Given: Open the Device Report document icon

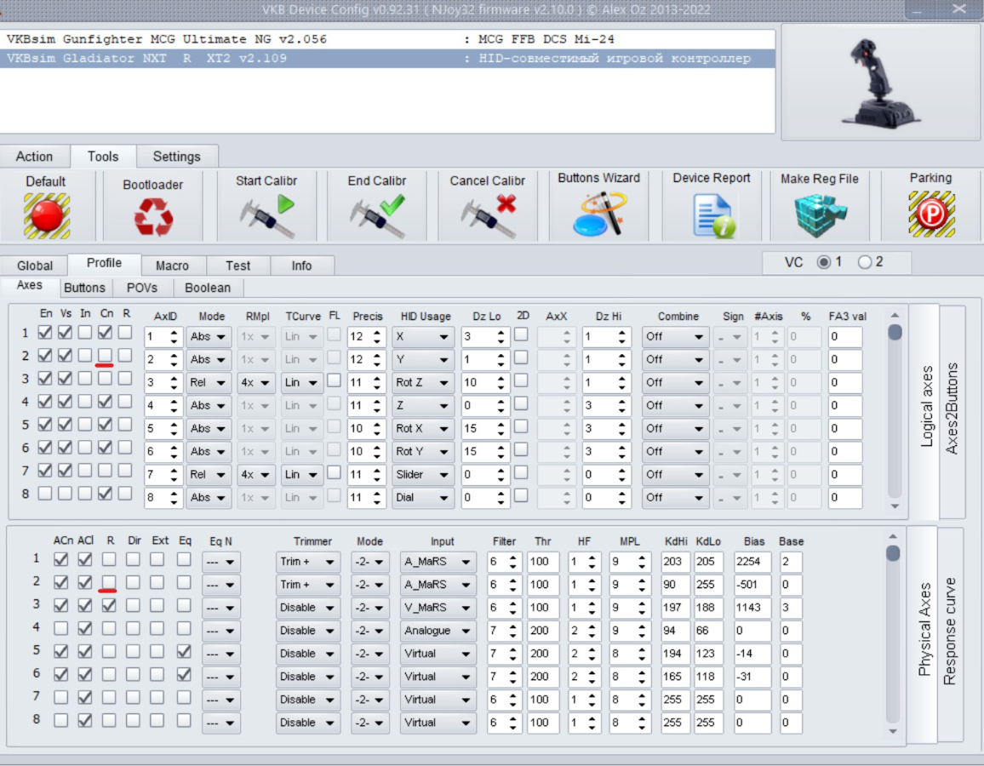Looking at the screenshot, I should tap(713, 215).
